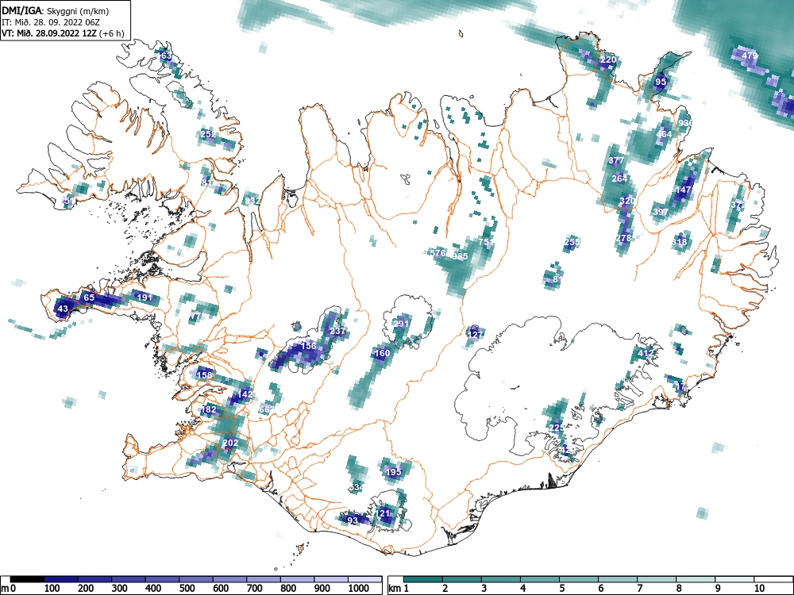
Task: Click the 255 visibility label
Action: (572, 242)
